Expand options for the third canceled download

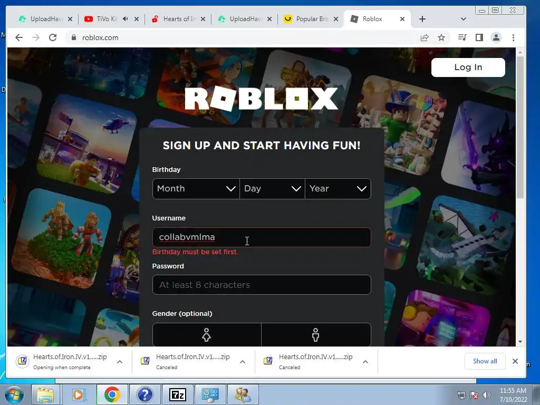pos(365,362)
